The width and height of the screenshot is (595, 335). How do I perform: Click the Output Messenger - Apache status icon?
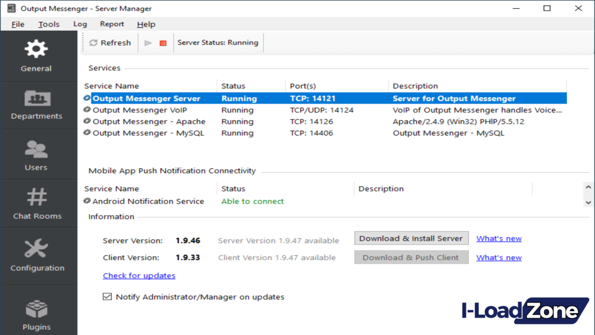click(x=87, y=121)
